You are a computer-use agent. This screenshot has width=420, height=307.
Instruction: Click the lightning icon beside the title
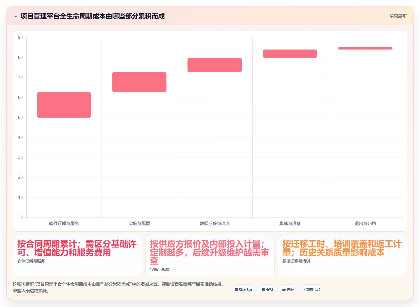click(x=15, y=16)
